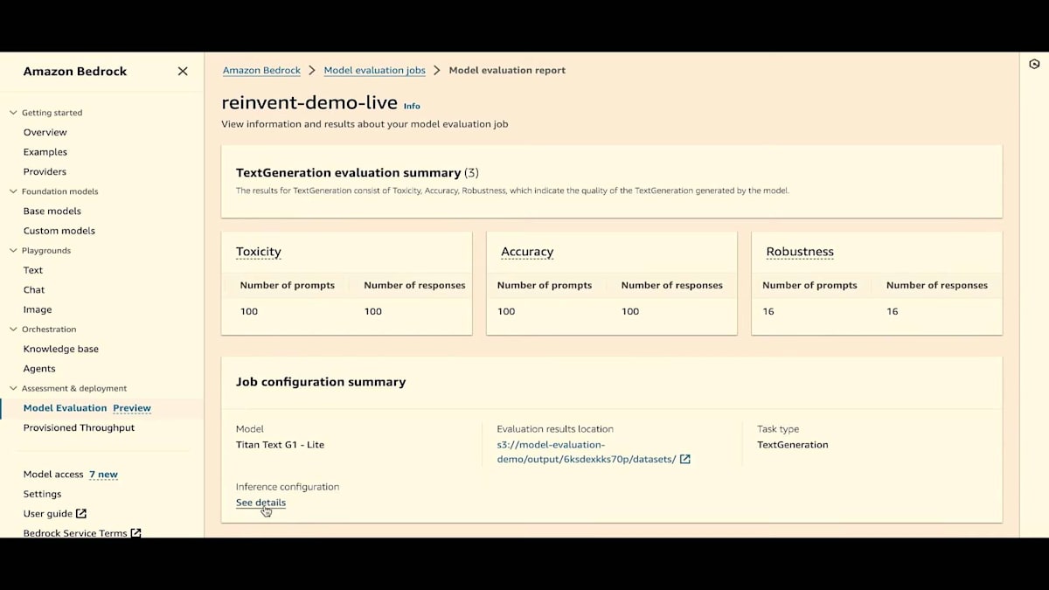
Task: Open Agents page
Action: click(39, 369)
